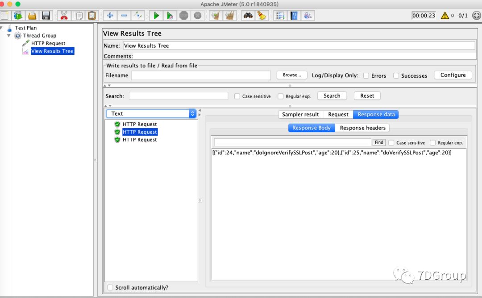Click the Stop test icon
The height and width of the screenshot is (298, 482).
tap(184, 15)
